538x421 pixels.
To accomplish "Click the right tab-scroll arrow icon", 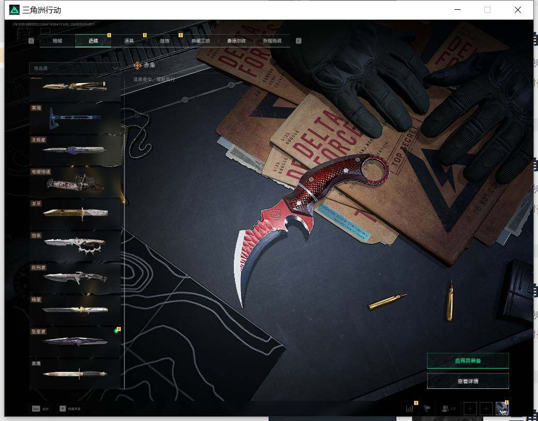I will pos(298,40).
